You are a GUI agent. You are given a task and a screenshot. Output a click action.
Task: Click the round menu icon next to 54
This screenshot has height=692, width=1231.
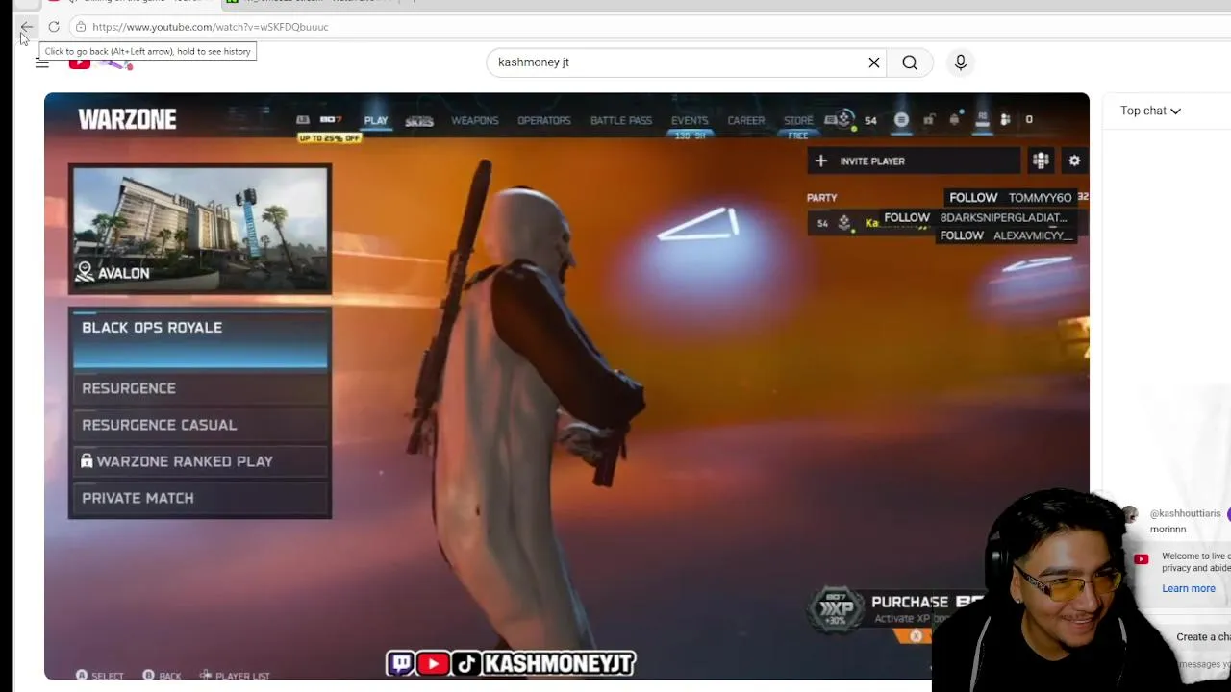[x=901, y=119]
